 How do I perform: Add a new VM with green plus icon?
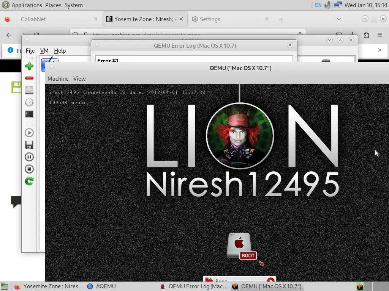pos(29,66)
